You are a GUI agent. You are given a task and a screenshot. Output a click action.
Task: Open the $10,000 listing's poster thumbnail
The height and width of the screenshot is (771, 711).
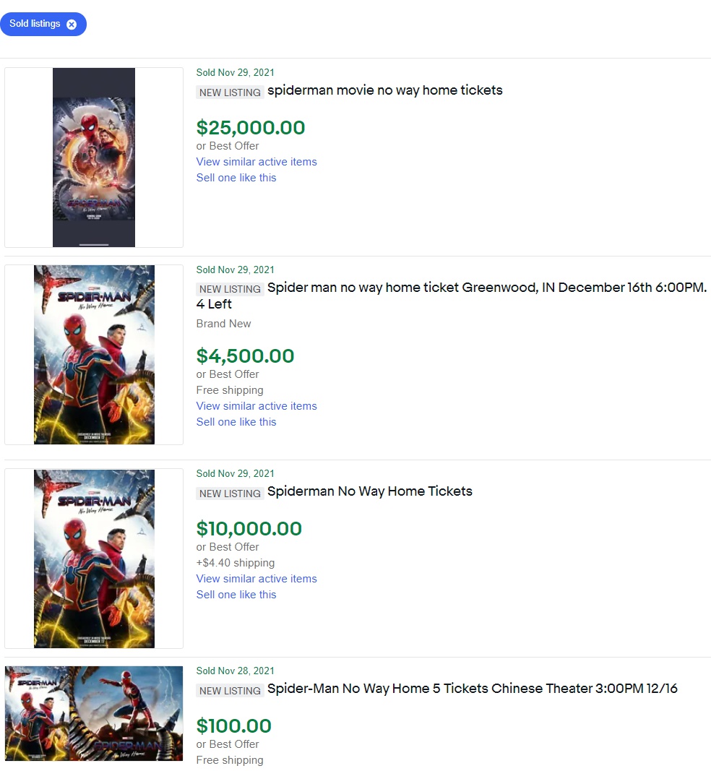click(93, 558)
